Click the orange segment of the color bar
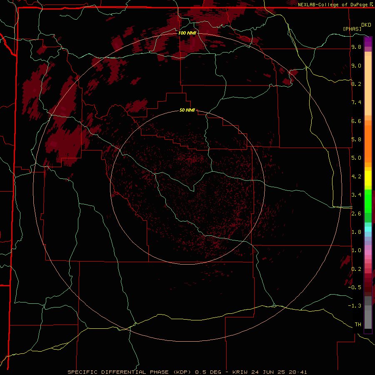The image size is (375, 375). click(x=368, y=144)
